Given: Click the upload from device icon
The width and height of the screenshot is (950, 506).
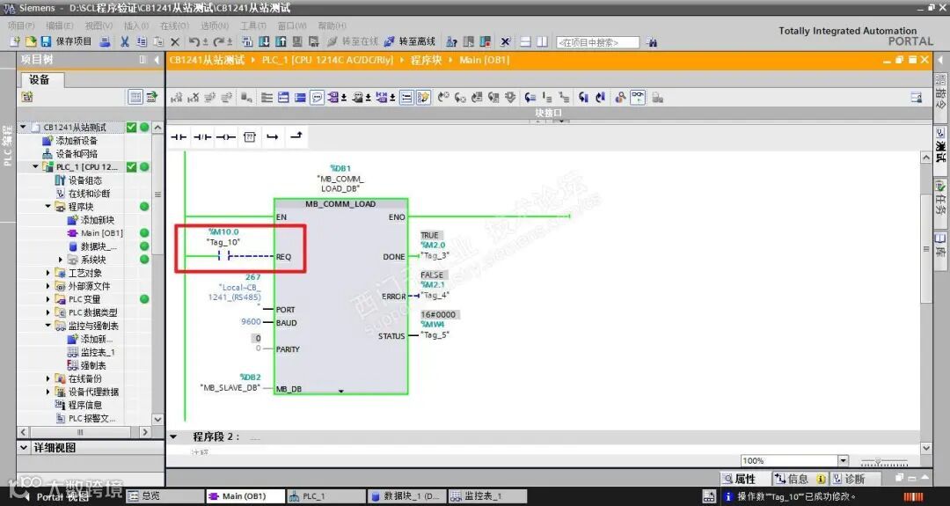Looking at the screenshot, I should [x=281, y=41].
